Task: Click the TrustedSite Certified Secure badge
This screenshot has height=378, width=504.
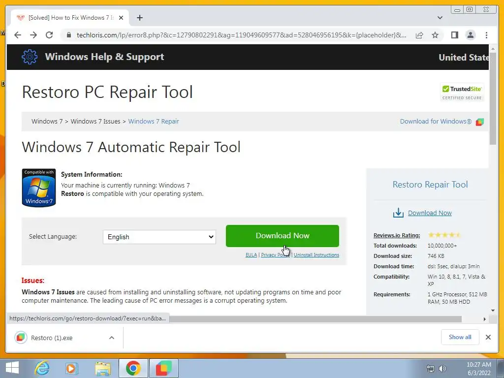Action: pyautogui.click(x=462, y=92)
